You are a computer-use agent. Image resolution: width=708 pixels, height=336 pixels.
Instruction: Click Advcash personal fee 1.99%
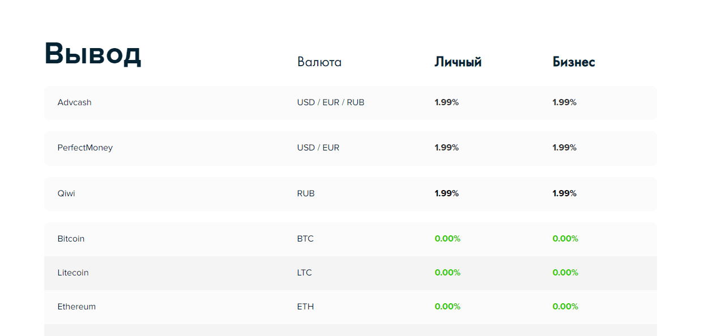click(x=446, y=102)
